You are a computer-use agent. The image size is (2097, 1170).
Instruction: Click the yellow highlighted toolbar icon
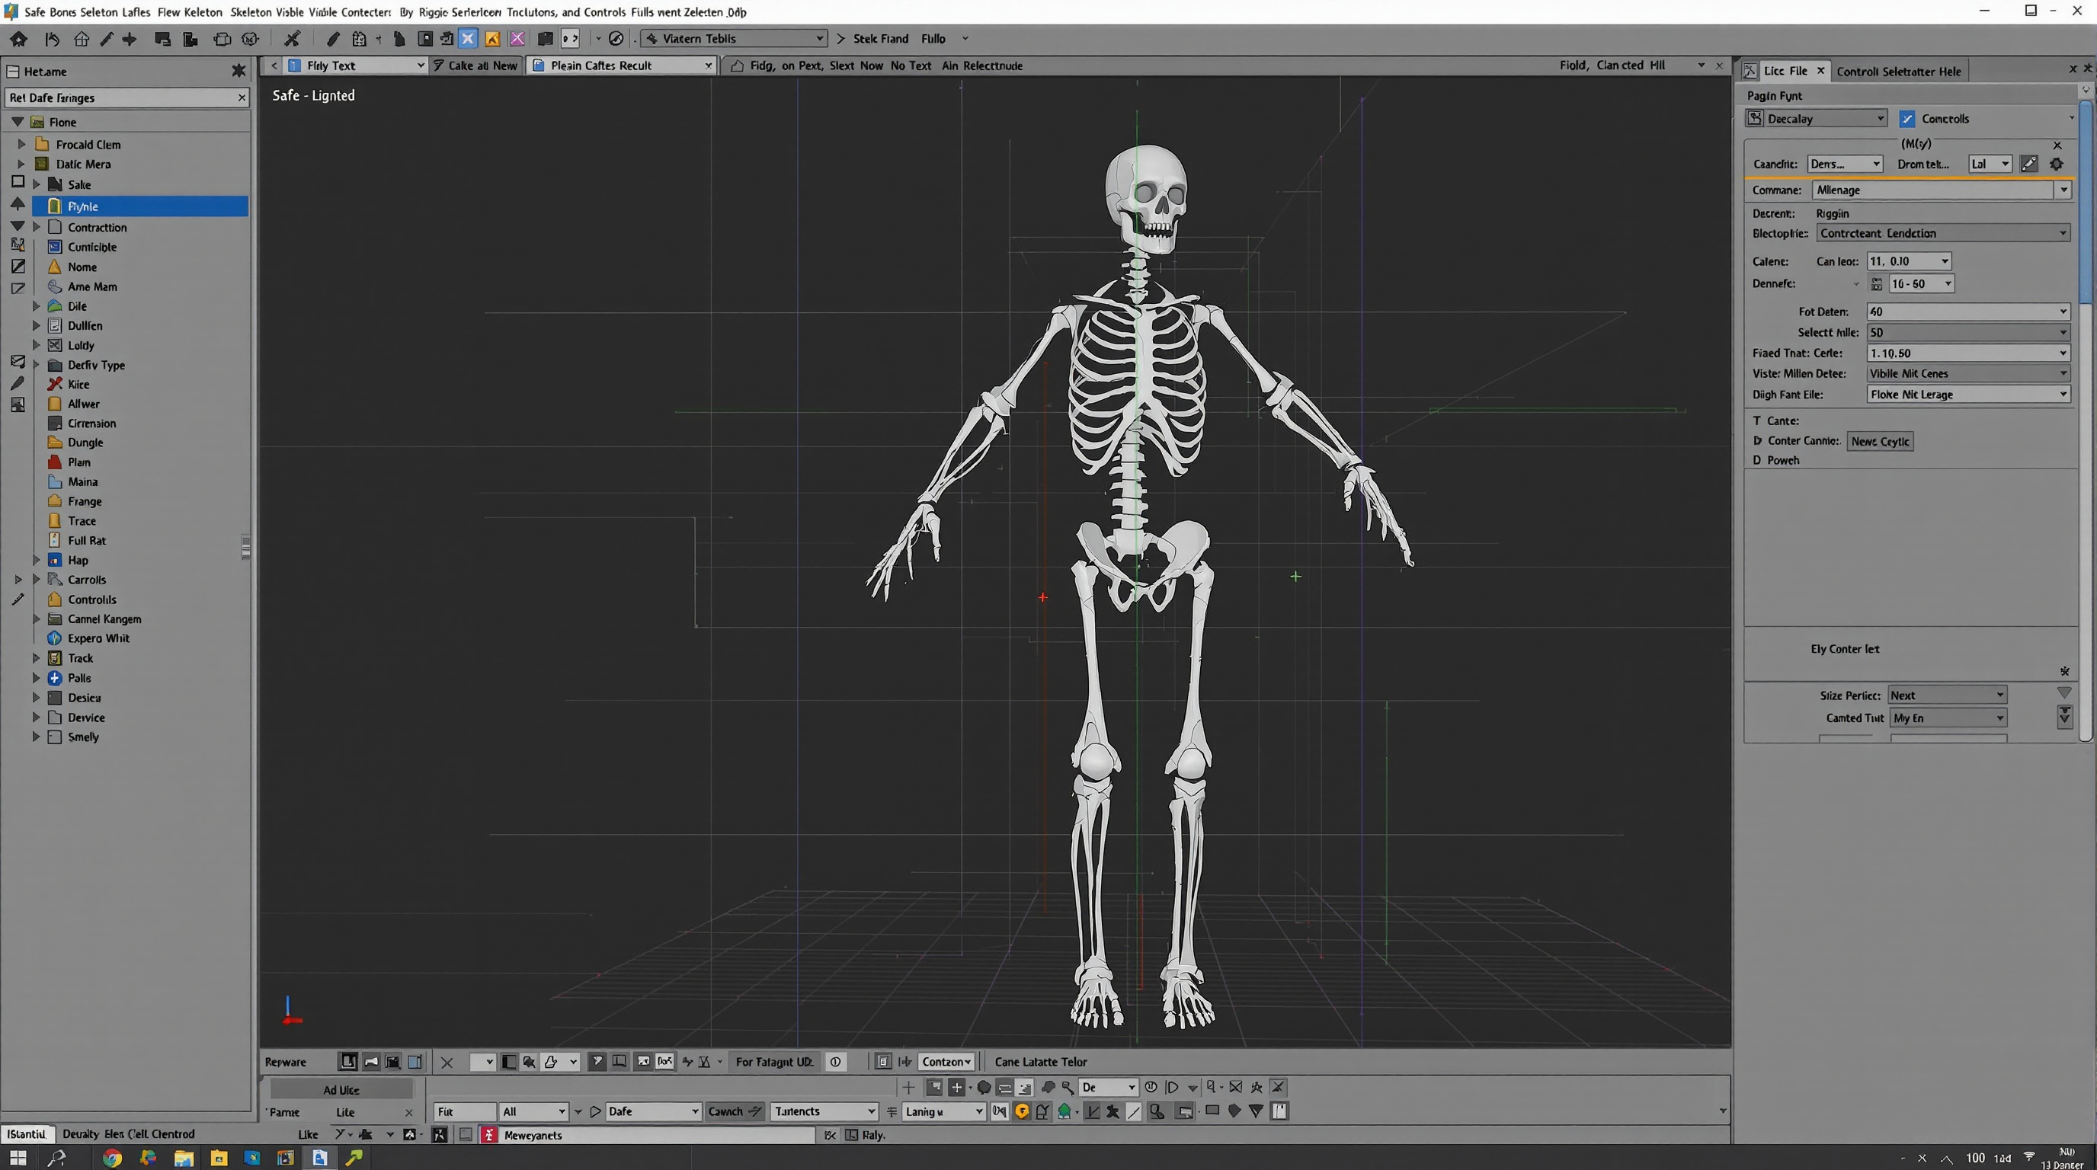492,38
